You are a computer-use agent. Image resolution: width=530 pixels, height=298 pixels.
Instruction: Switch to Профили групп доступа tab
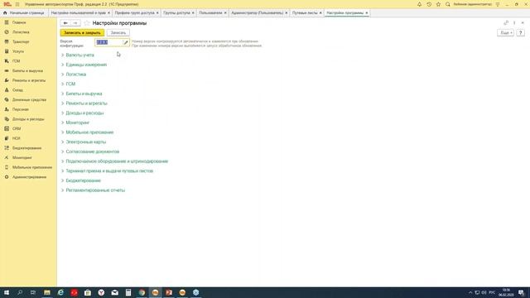134,13
